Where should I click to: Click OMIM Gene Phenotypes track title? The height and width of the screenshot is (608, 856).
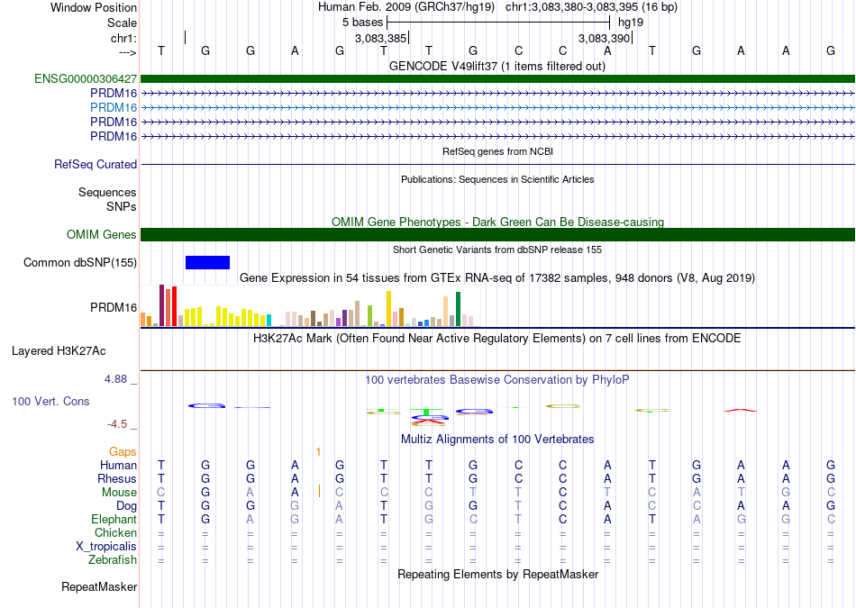click(x=497, y=222)
